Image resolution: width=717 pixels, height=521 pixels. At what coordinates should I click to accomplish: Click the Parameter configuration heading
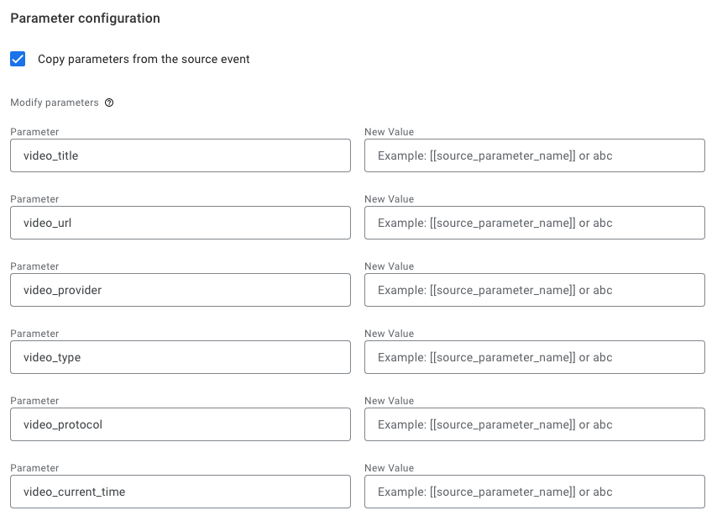tap(85, 18)
